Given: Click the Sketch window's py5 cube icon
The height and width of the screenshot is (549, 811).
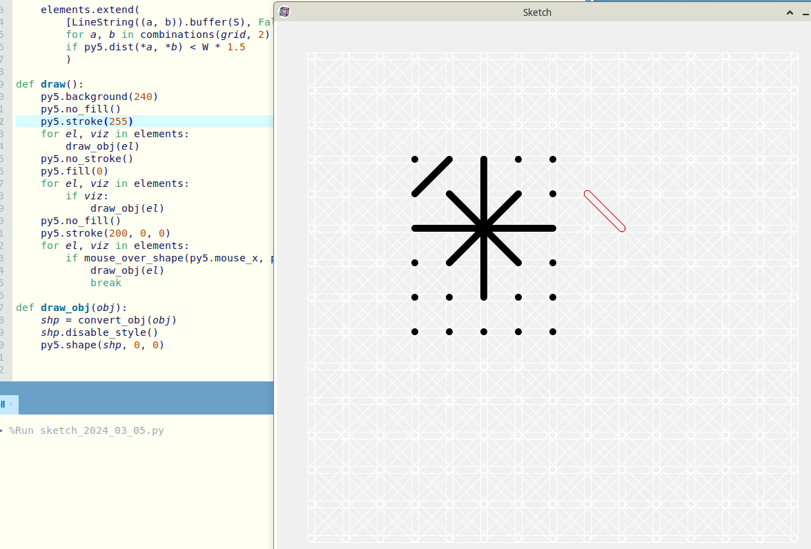Looking at the screenshot, I should click(284, 12).
